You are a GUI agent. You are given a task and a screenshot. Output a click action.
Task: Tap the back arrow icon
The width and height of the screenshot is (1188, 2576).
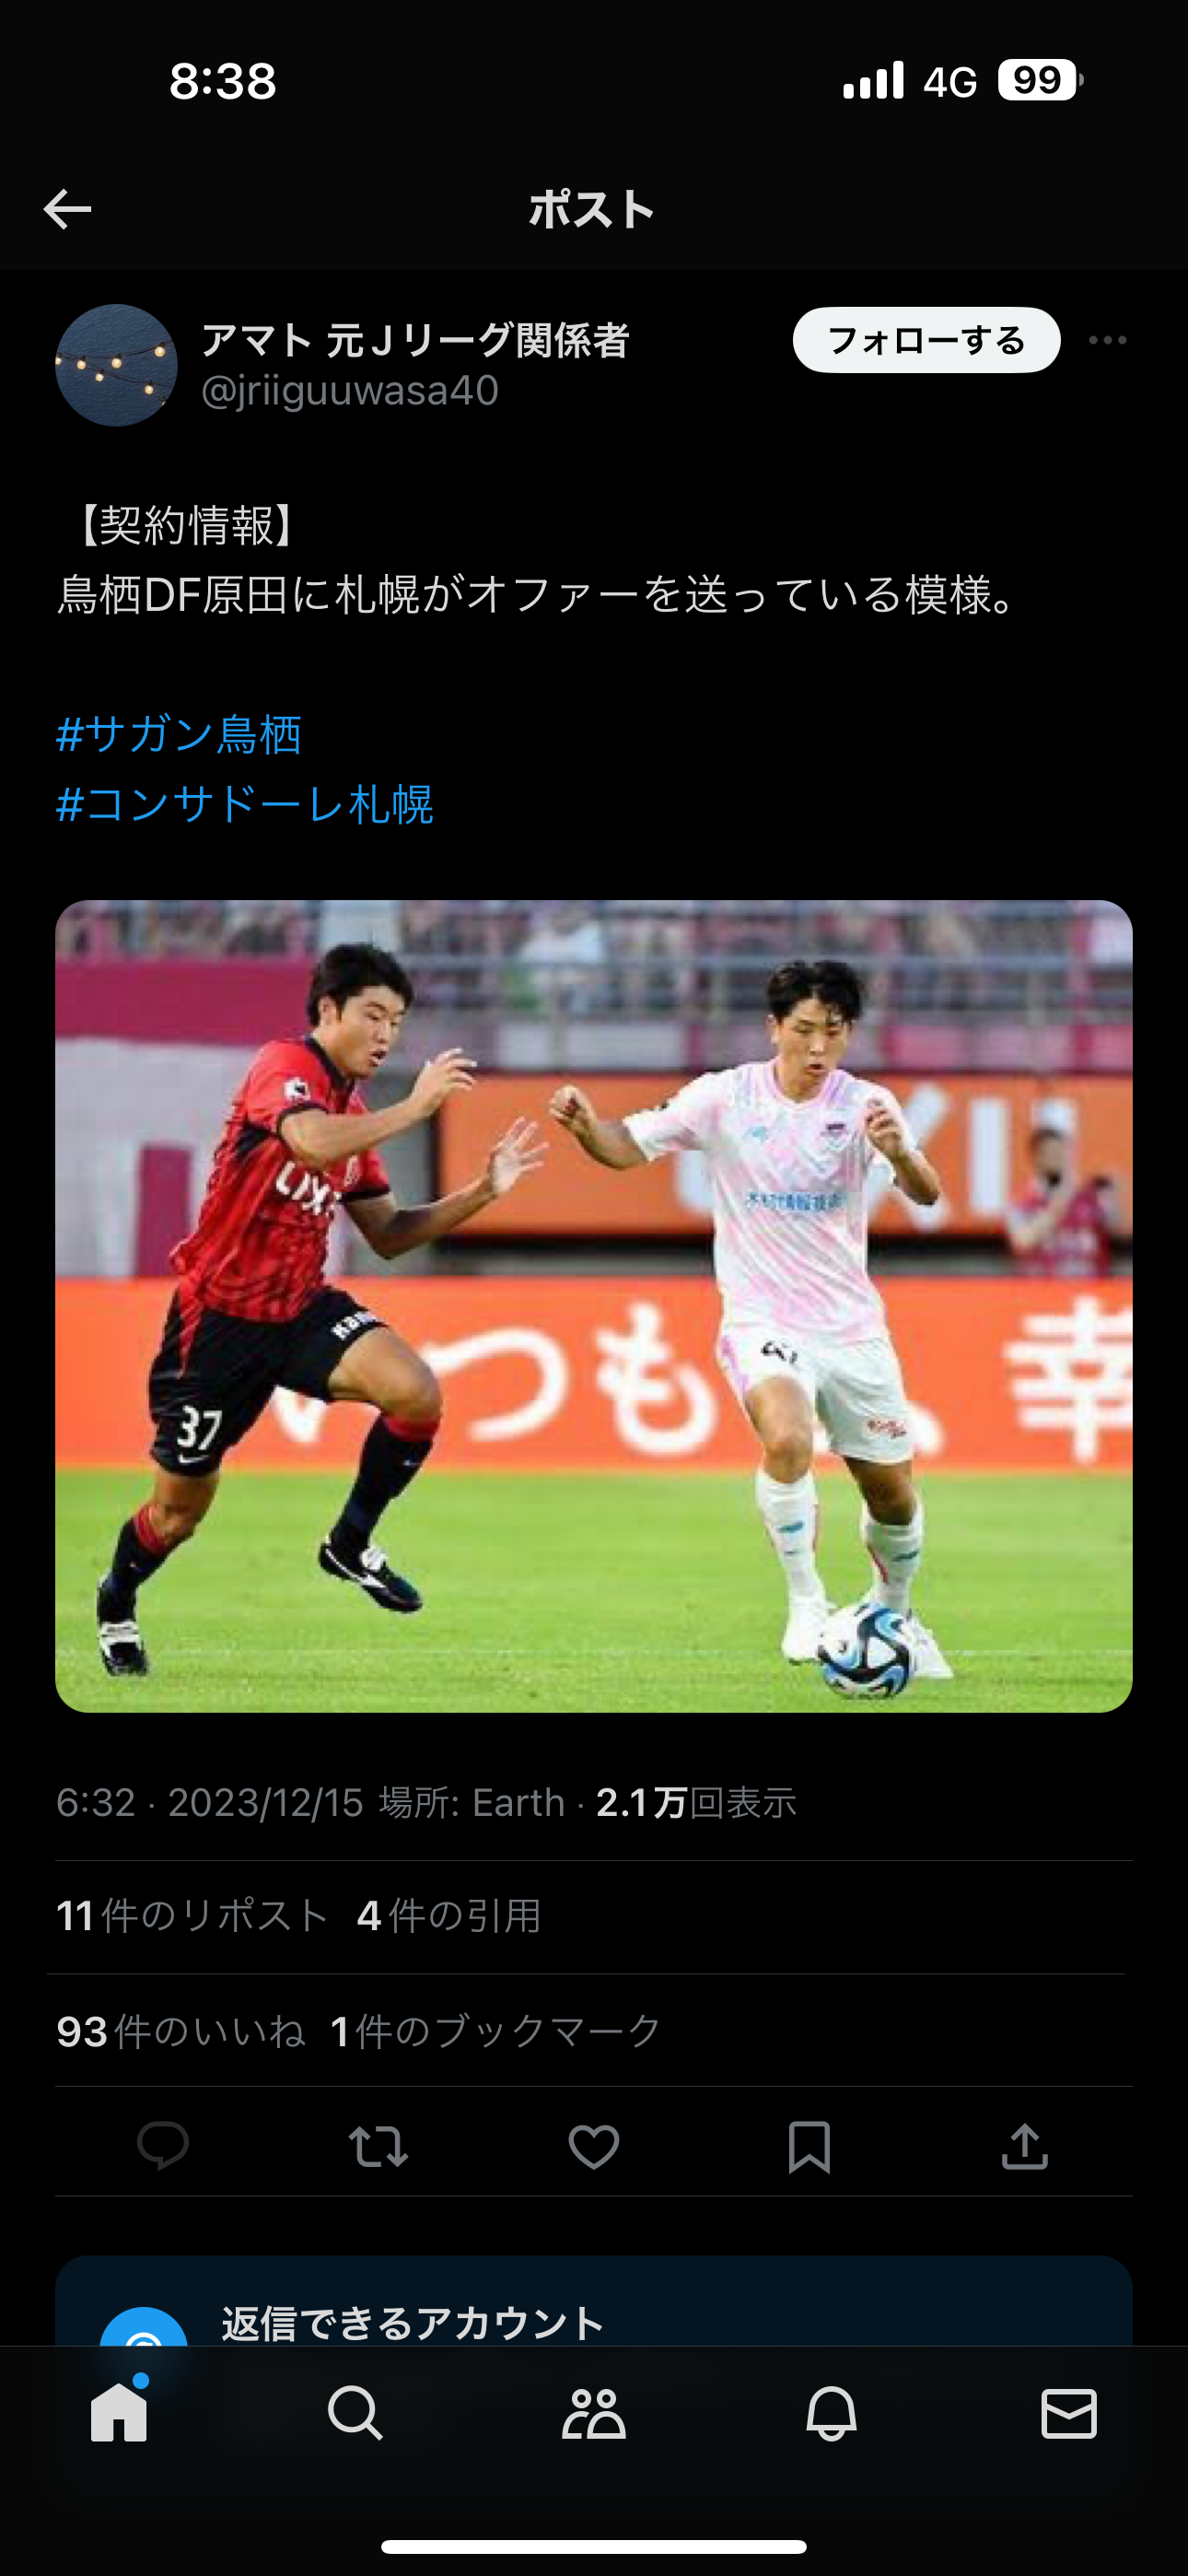(x=67, y=209)
